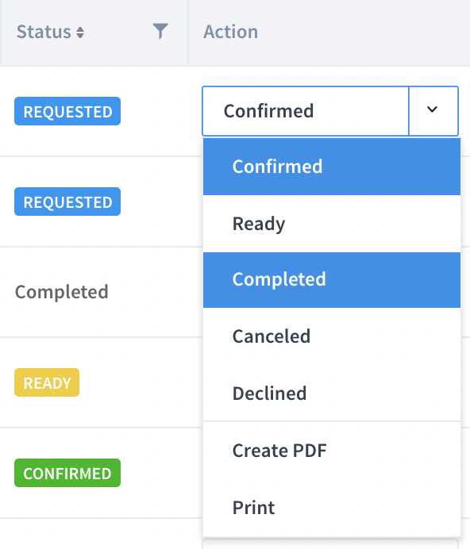Click the green CONFIRMED status badge
This screenshot has width=470, height=549.
pos(67,473)
